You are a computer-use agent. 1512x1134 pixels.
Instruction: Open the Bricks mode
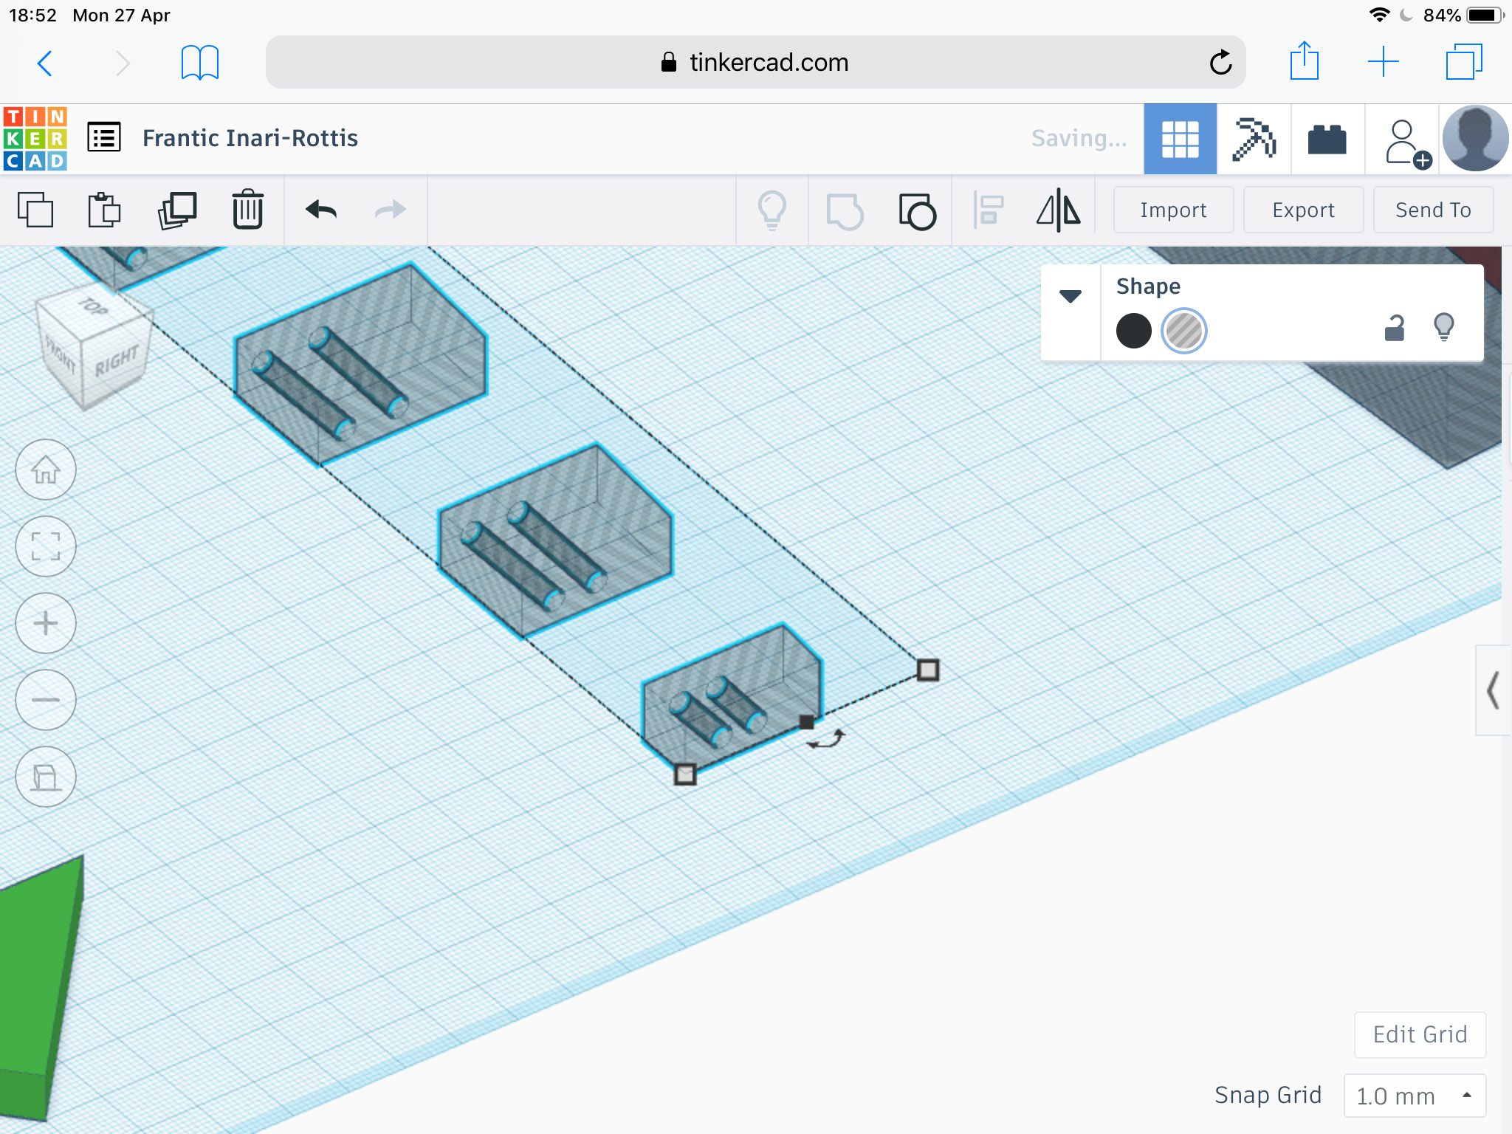pyautogui.click(x=1327, y=139)
